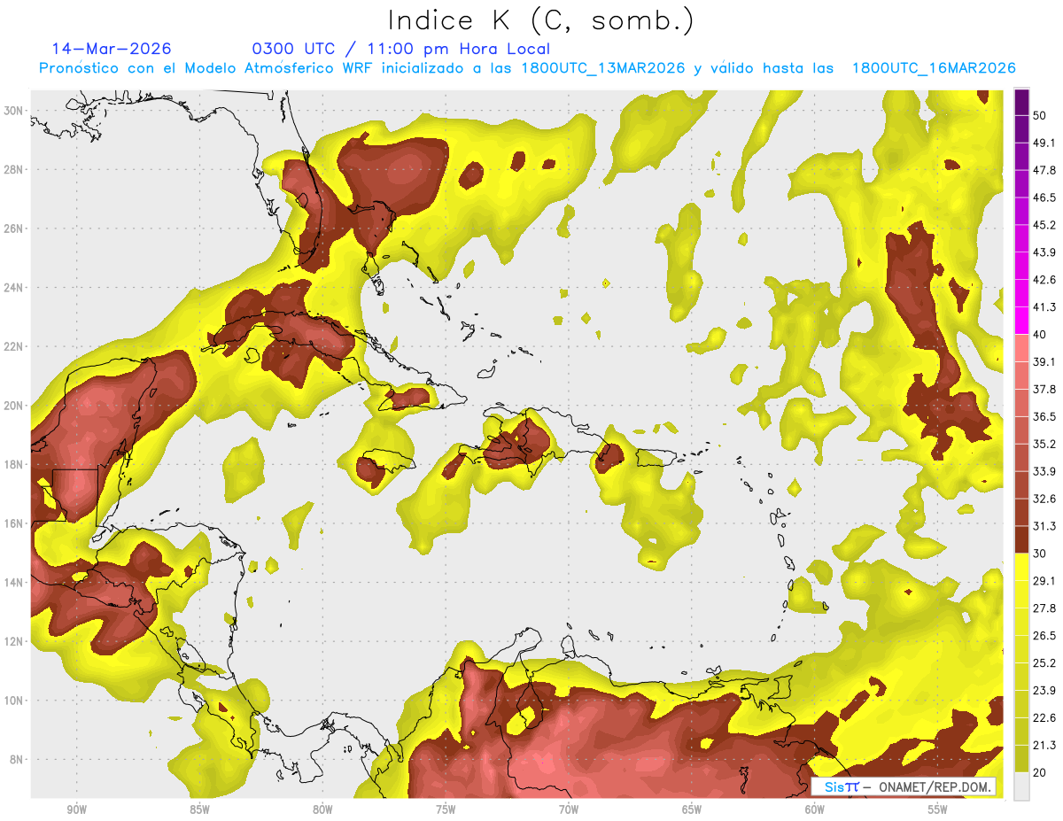Click the colorbar value label 20
This screenshot has width=1063, height=821.
pyautogui.click(x=1040, y=772)
